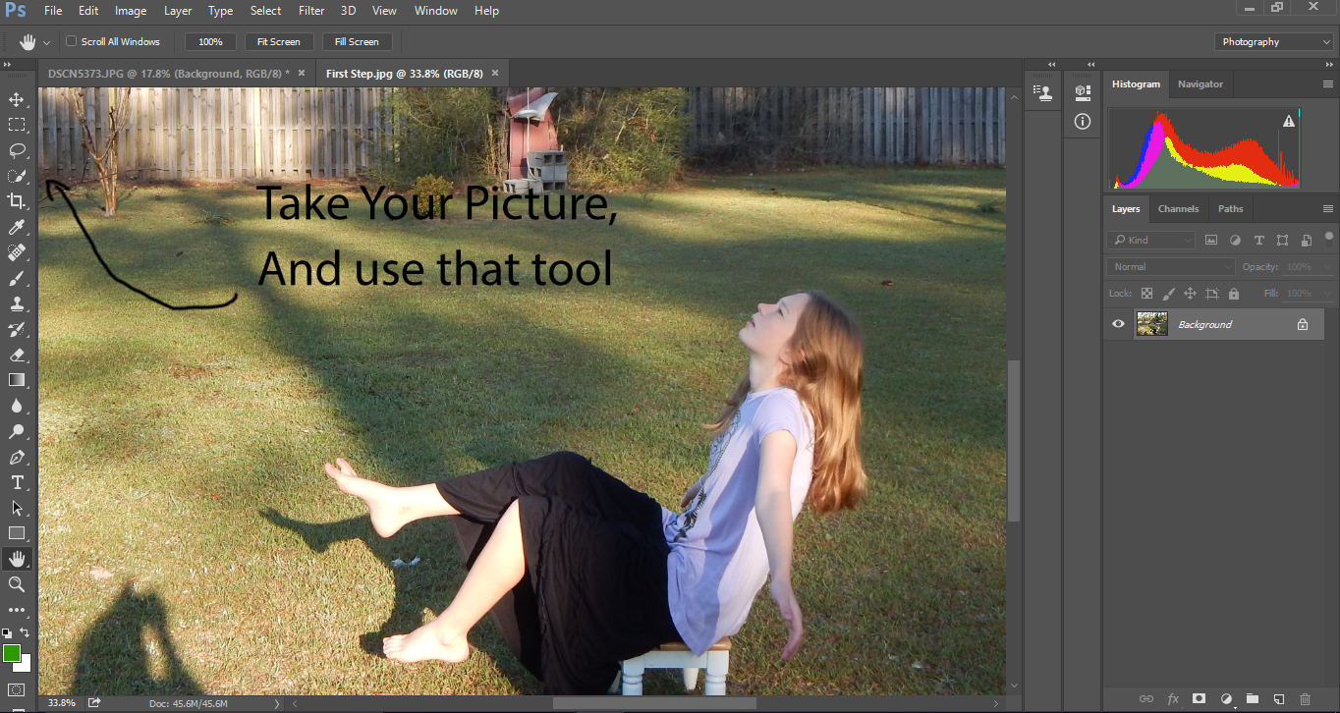
Task: Open the layer Kind filter dropdown
Action: (x=1151, y=240)
